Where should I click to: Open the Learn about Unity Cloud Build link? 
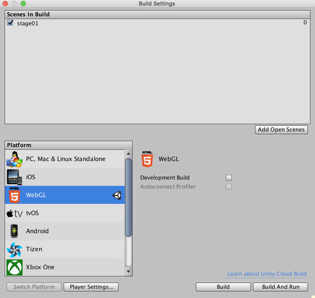267,274
